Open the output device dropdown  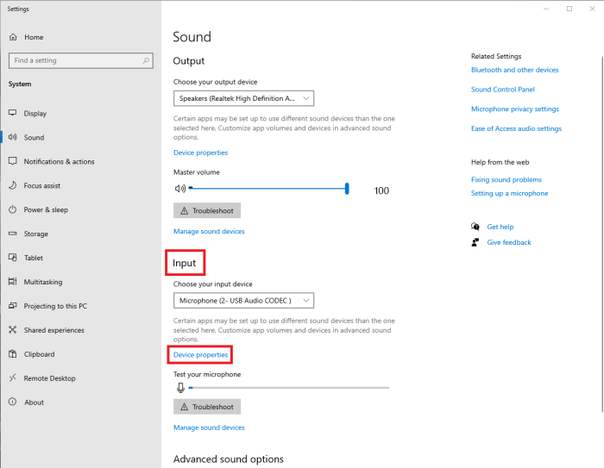(243, 98)
